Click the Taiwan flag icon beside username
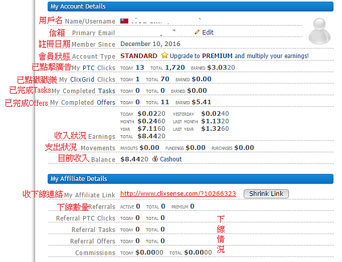342x262 pixels. point(124,21)
